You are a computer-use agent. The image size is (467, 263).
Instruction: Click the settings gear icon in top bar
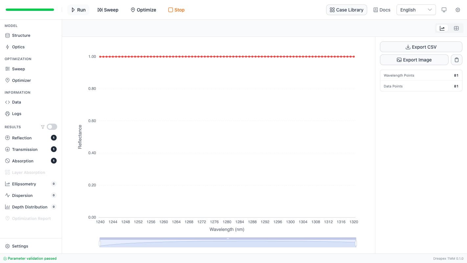click(x=457, y=10)
